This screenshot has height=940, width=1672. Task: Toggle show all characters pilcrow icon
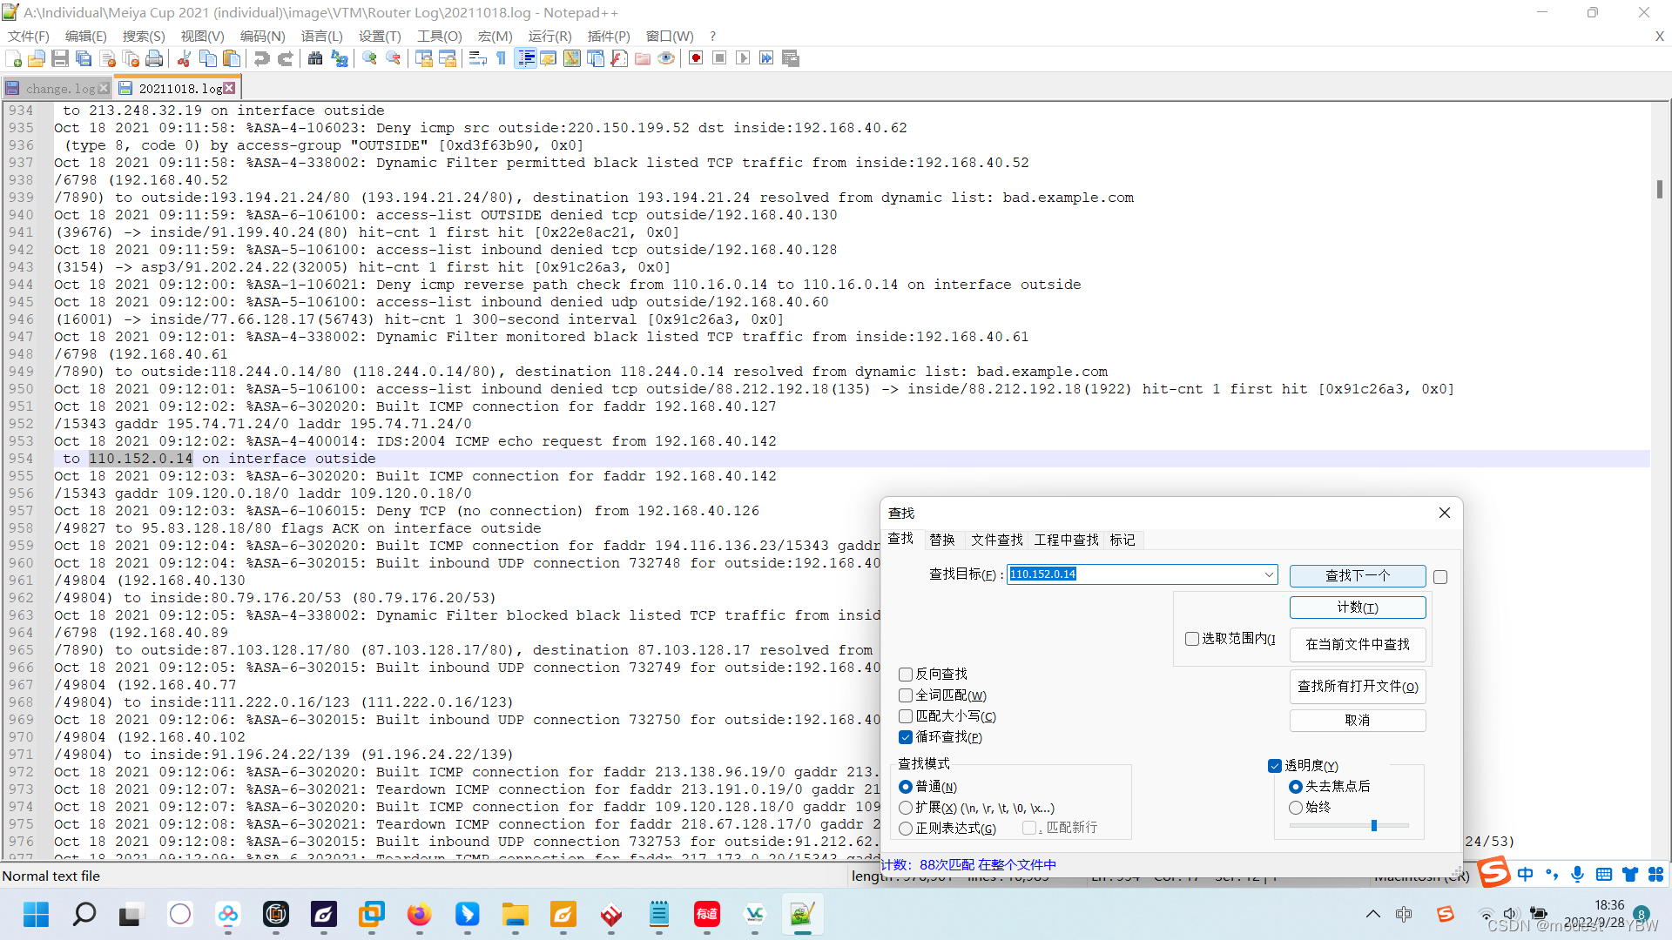pos(502,58)
